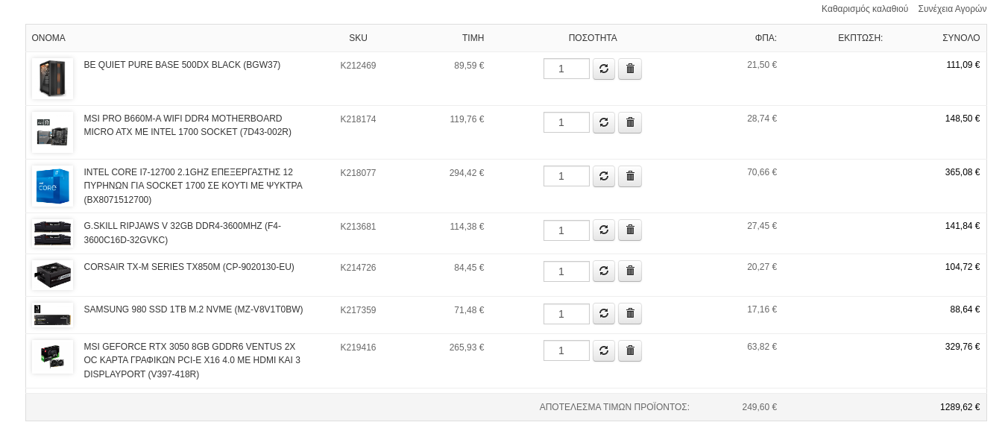
Task: Refresh the Corsair TX850M quantity
Action: [x=604, y=271]
